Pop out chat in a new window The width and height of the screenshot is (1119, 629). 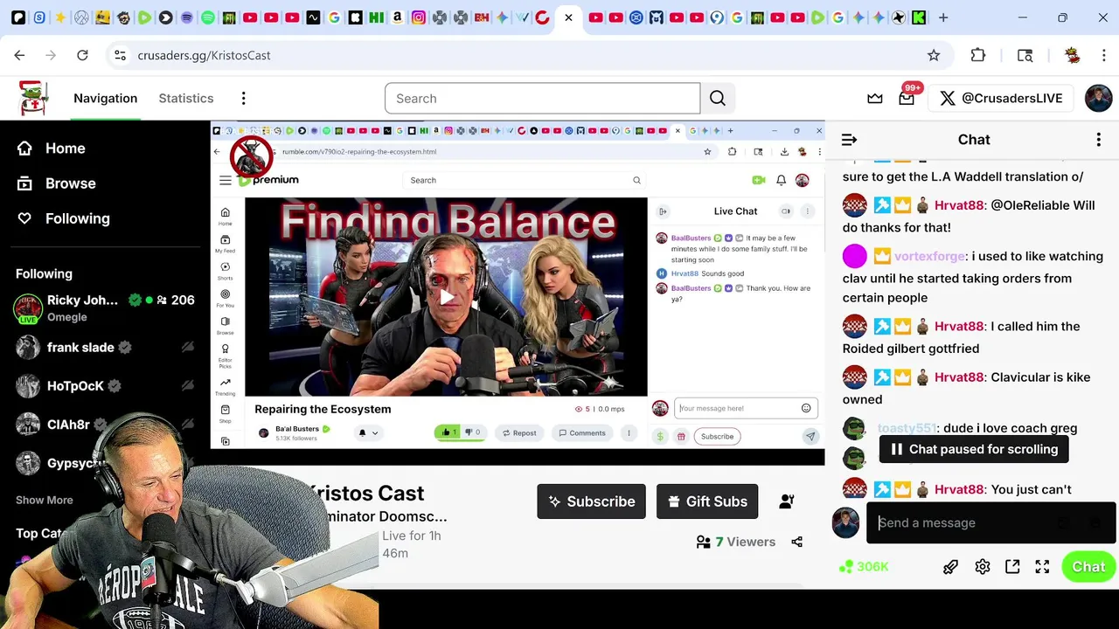(1012, 567)
